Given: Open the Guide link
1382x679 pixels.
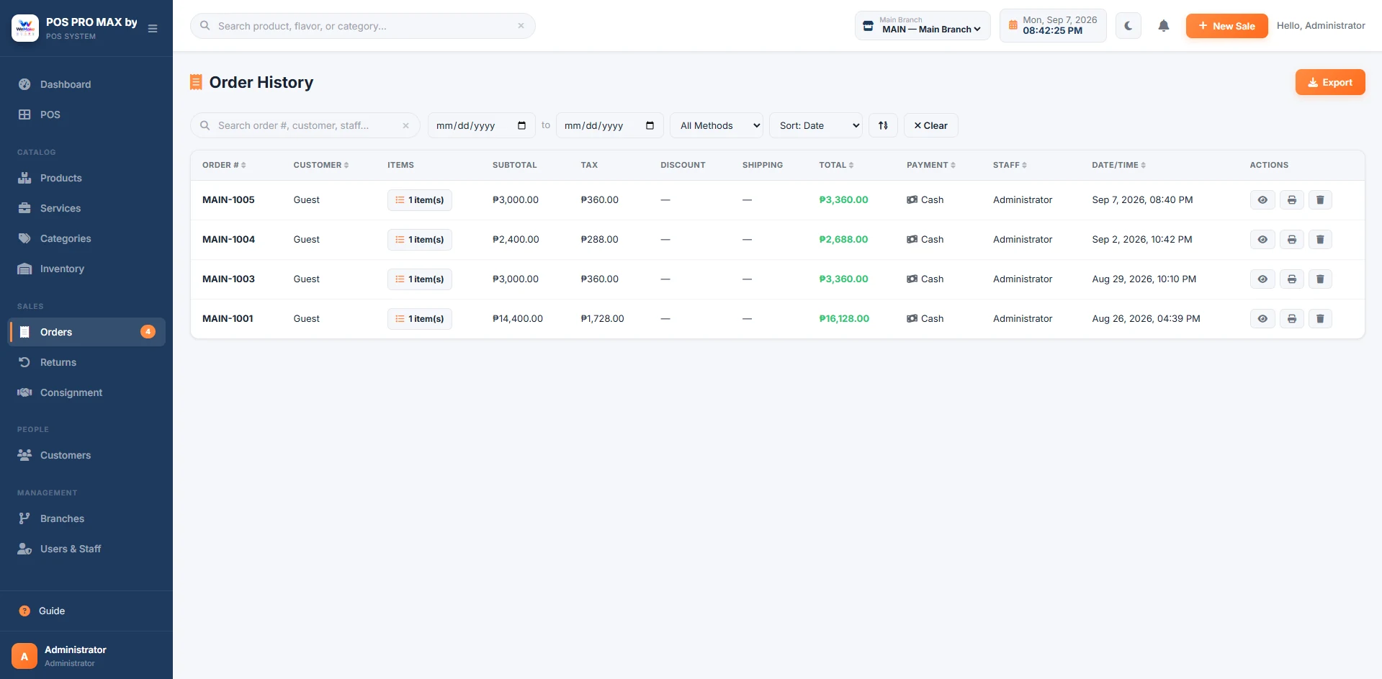Looking at the screenshot, I should click(x=52, y=611).
